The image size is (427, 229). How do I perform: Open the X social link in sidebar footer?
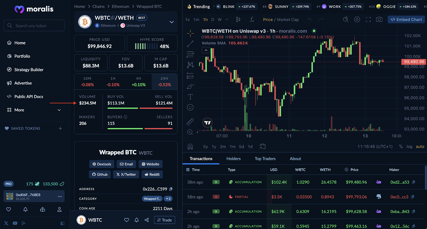[x=6, y=223]
